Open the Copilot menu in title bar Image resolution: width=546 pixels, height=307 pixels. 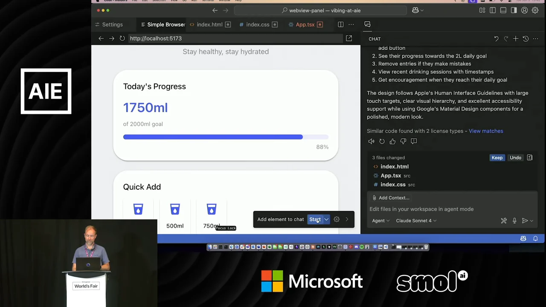[415, 10]
